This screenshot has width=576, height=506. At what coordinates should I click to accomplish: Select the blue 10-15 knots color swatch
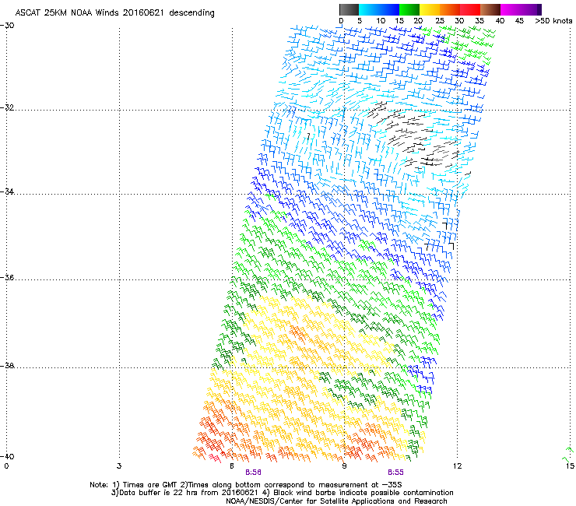(389, 9)
